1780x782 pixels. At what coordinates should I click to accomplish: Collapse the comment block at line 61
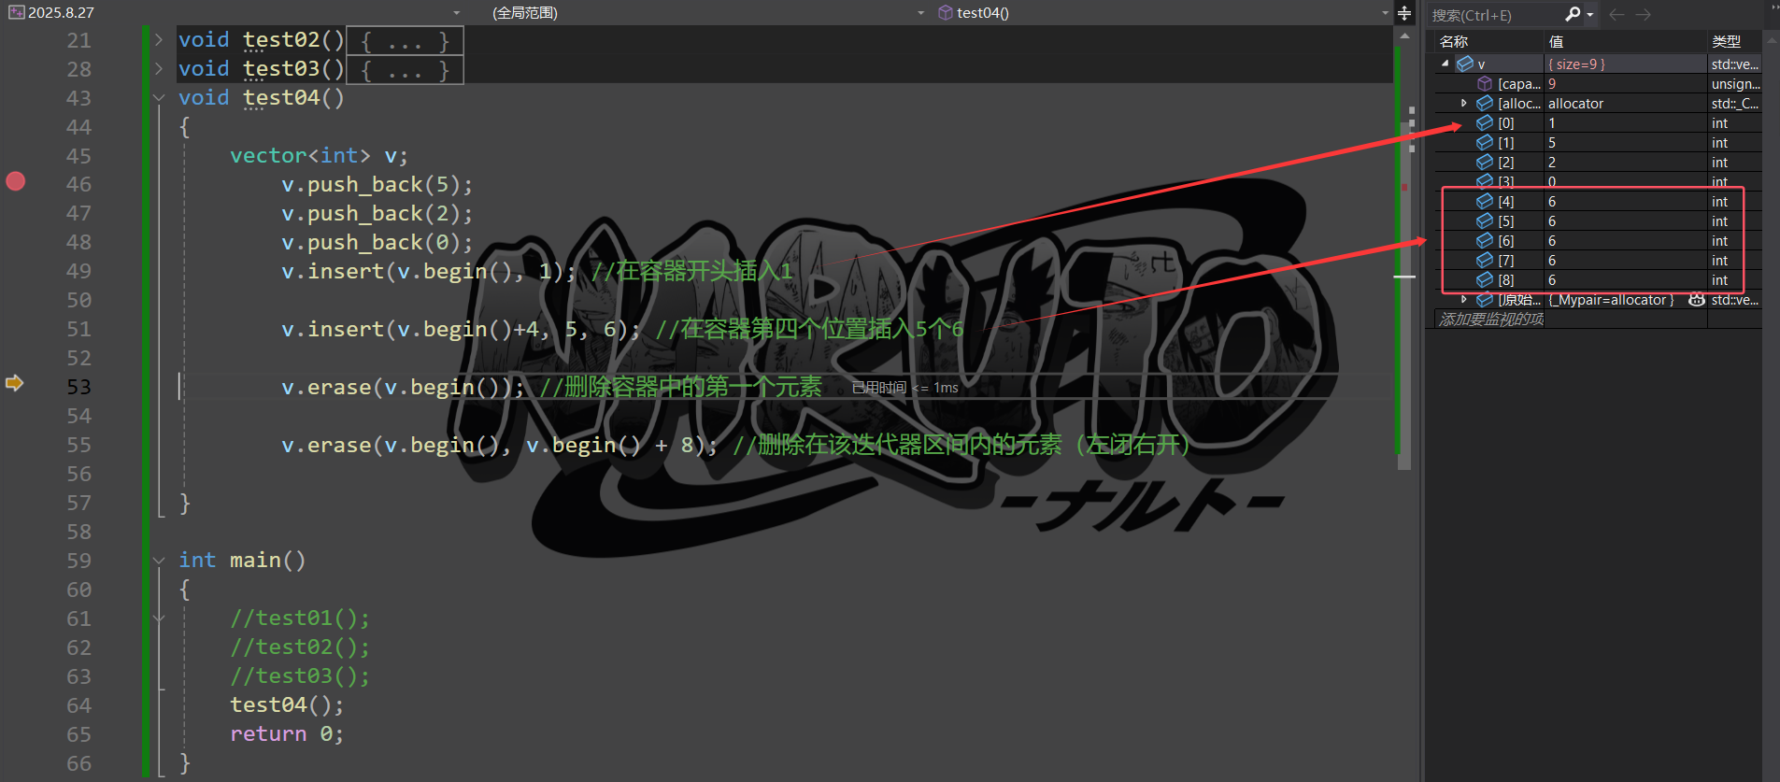[x=159, y=618]
